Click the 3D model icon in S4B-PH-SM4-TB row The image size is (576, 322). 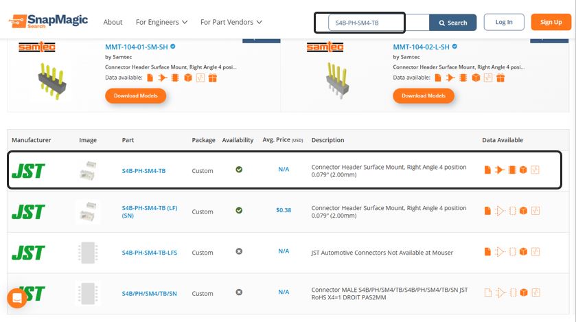523,170
